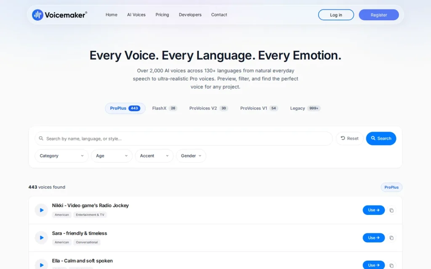The width and height of the screenshot is (431, 269).
Task: Expand the Accent dropdown
Action: [x=154, y=156]
